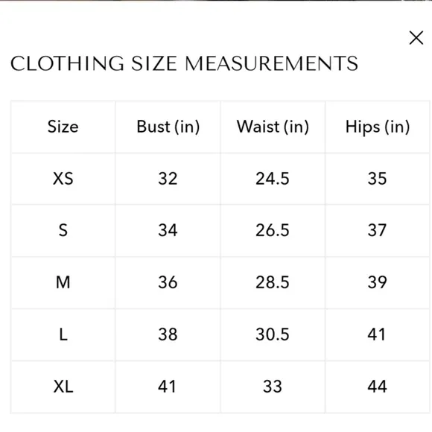Select the M bust value 36
The height and width of the screenshot is (432, 432).
point(168,282)
